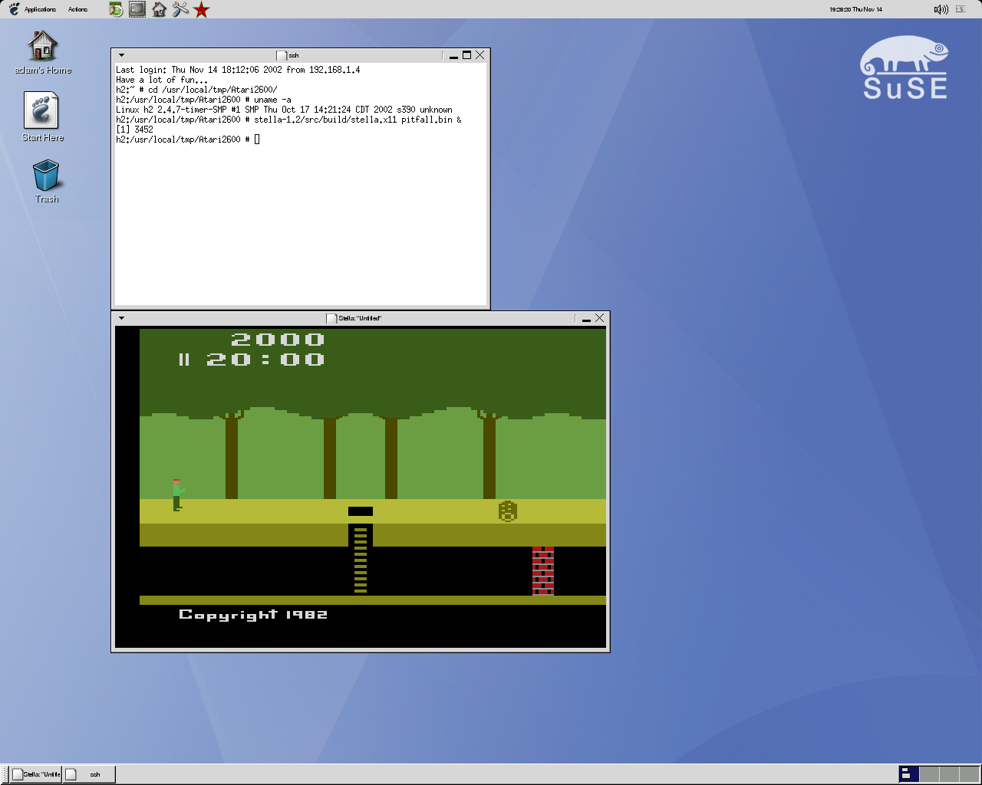The height and width of the screenshot is (785, 982).
Task: Click the small window list applet icon
Action: click(x=960, y=9)
